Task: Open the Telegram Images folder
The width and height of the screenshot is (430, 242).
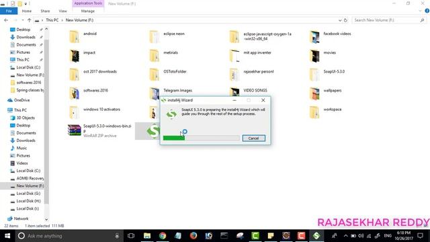Action: [x=177, y=91]
